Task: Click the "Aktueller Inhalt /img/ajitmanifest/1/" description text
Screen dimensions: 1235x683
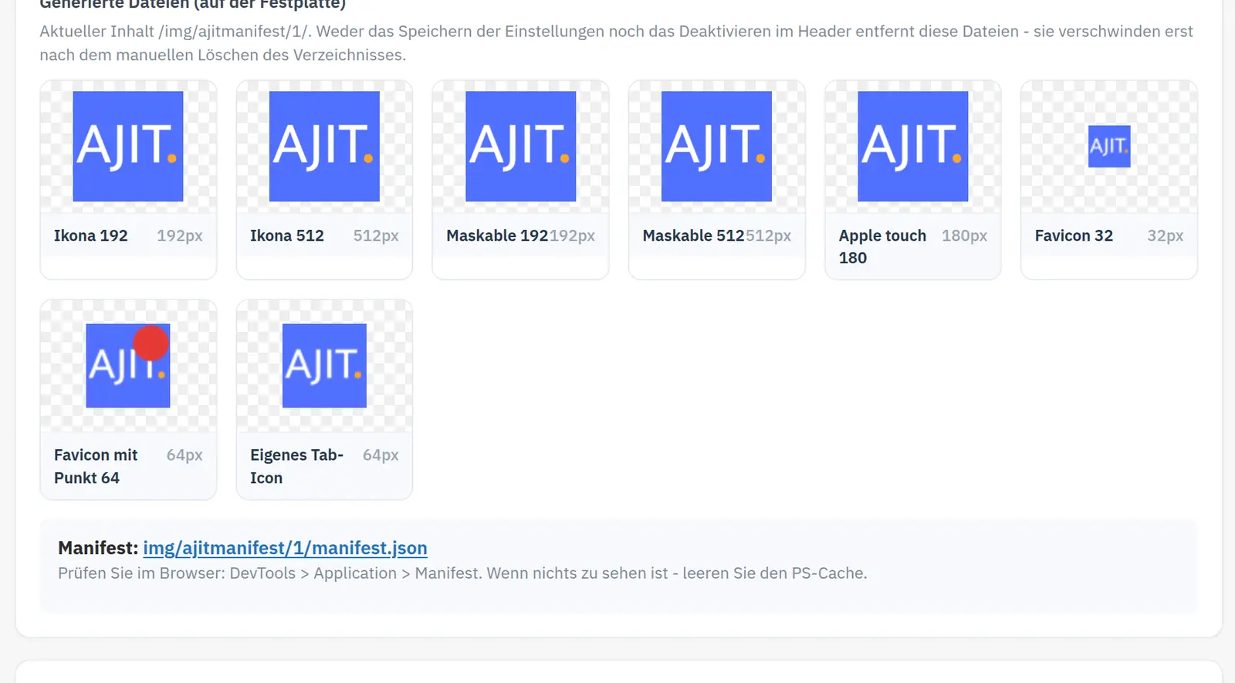Action: click(x=616, y=43)
